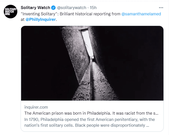The image size is (172, 135).
Task: Click the quoted "Inventing Solitary" text
Action: (x=39, y=14)
